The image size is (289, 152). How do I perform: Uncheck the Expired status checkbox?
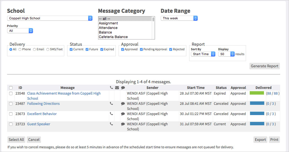[x=102, y=49]
